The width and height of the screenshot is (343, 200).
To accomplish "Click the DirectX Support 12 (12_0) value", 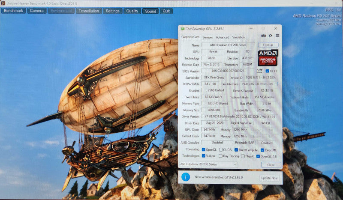I will (x=266, y=90).
